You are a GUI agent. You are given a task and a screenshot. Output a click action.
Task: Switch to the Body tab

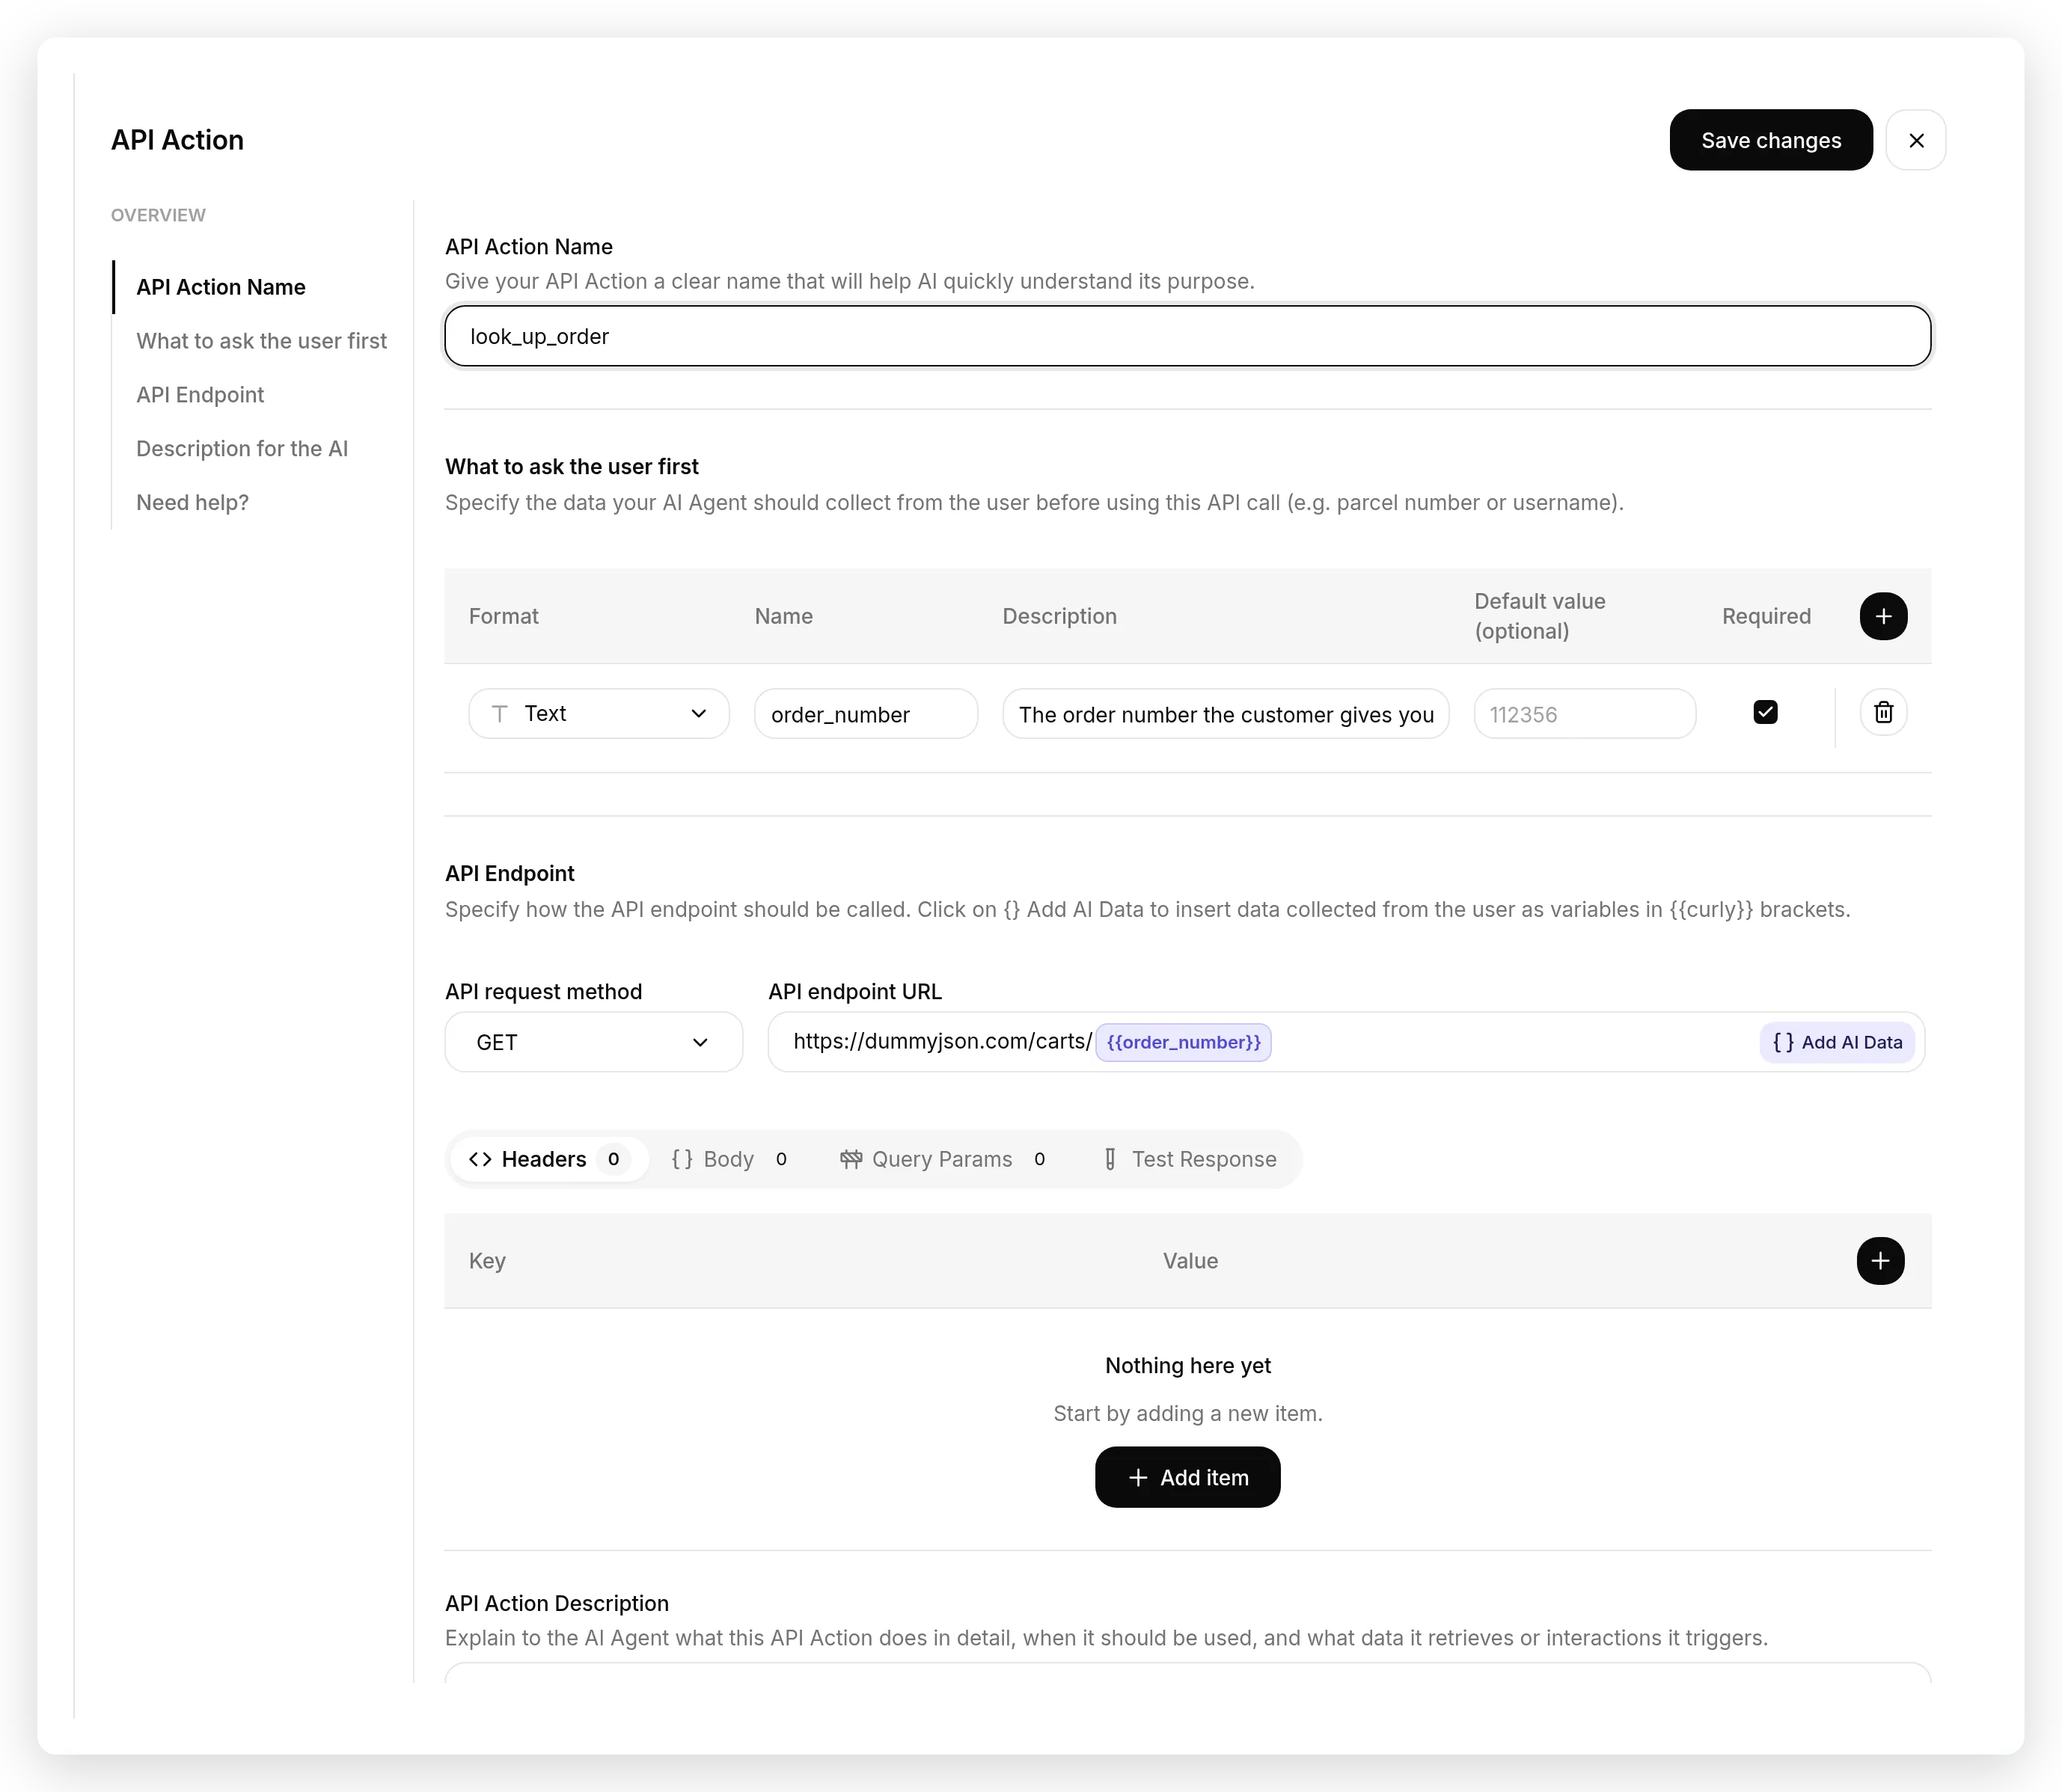point(729,1159)
